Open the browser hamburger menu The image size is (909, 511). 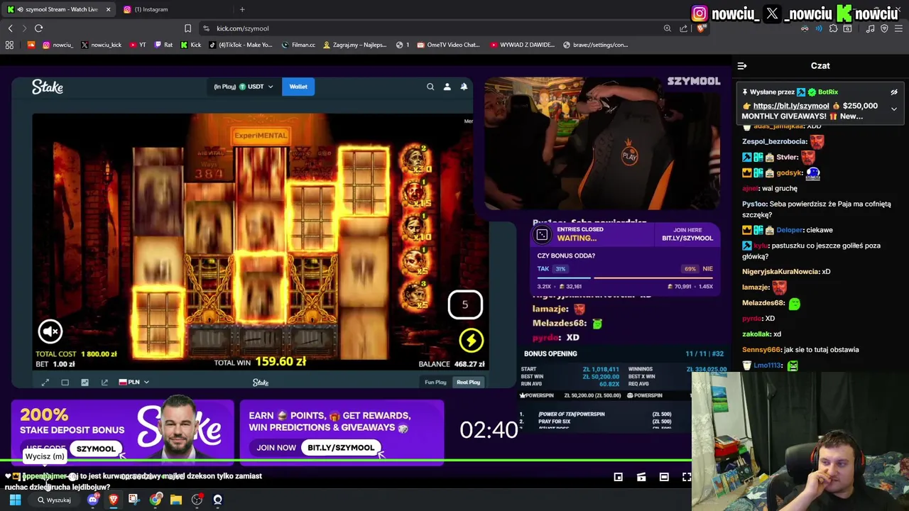(x=899, y=28)
